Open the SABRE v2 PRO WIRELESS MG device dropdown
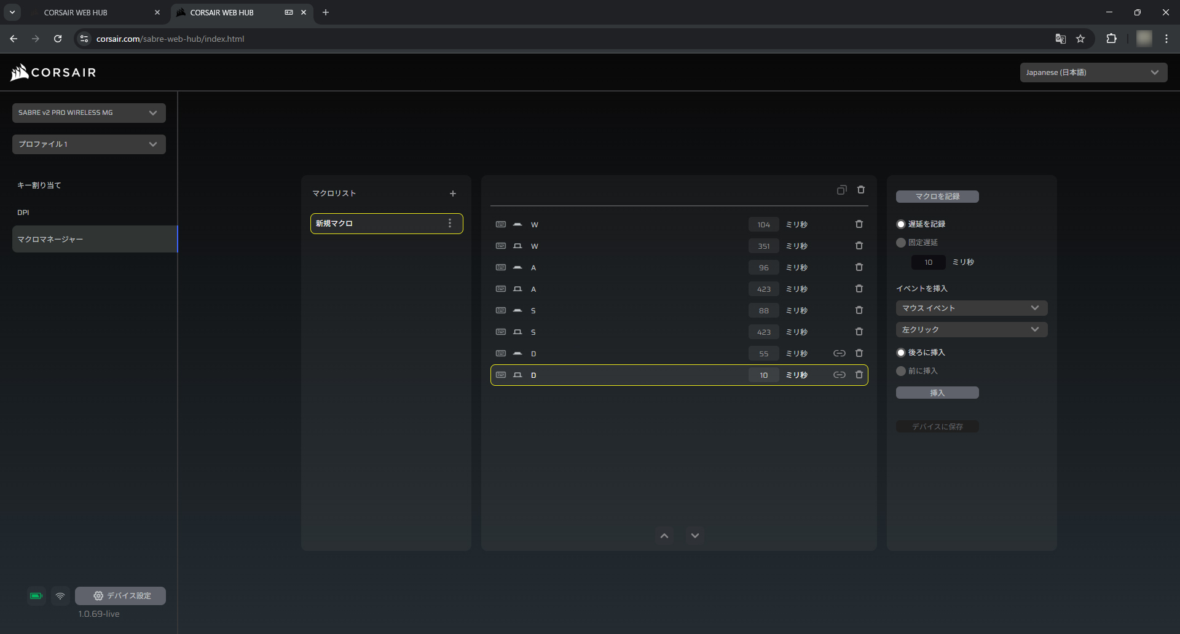The height and width of the screenshot is (634, 1180). (x=89, y=113)
